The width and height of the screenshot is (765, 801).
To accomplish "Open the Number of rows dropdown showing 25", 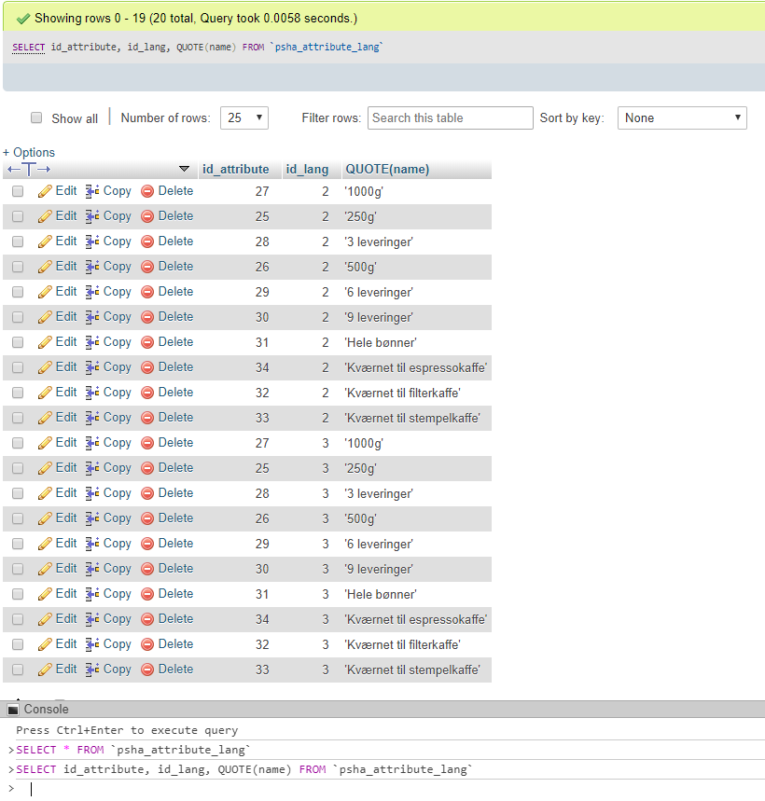I will 244,118.
